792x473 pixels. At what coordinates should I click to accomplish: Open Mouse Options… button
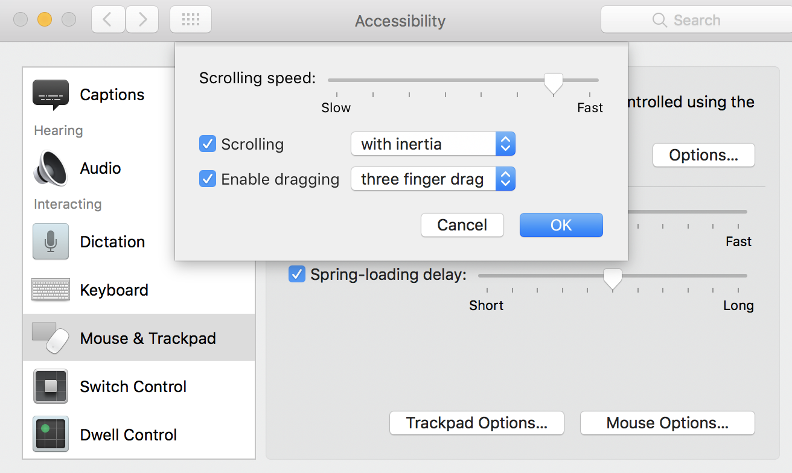click(667, 423)
